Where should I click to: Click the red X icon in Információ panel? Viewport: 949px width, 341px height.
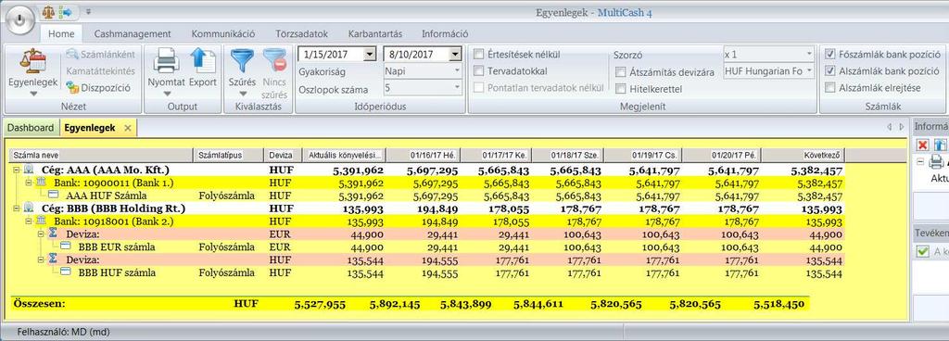922,145
